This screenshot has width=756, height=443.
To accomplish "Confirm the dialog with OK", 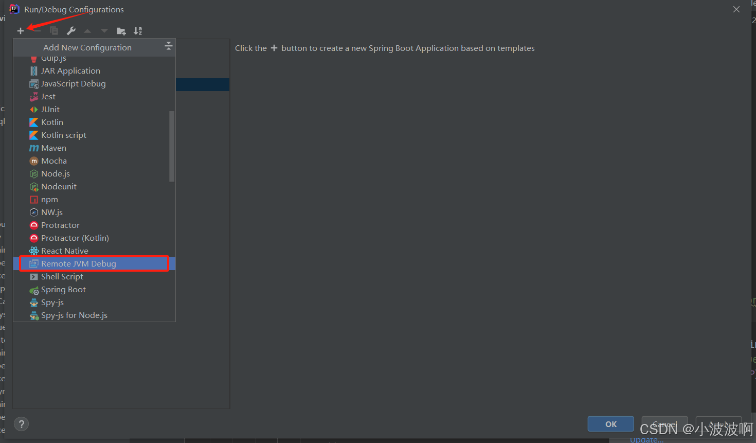I will tap(610, 424).
